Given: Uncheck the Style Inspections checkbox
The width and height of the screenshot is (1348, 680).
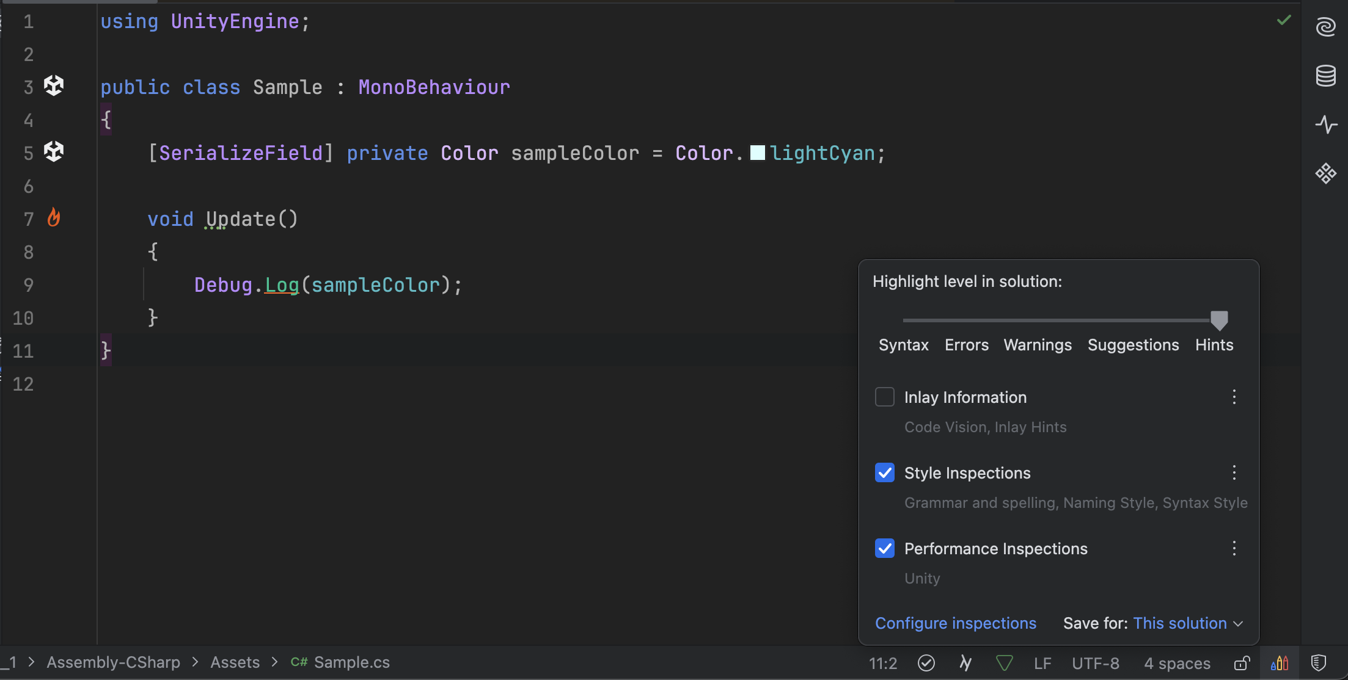Looking at the screenshot, I should pyautogui.click(x=884, y=472).
